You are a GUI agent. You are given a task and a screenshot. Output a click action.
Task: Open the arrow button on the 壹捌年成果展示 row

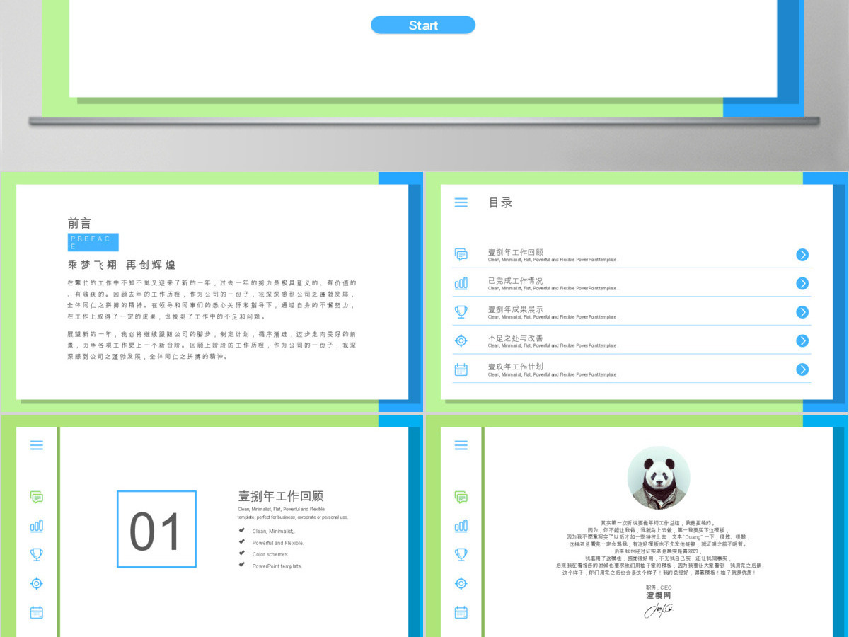802,312
